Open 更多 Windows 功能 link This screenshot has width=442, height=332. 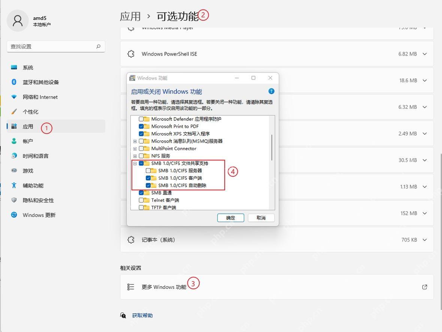pyautogui.click(x=276, y=287)
